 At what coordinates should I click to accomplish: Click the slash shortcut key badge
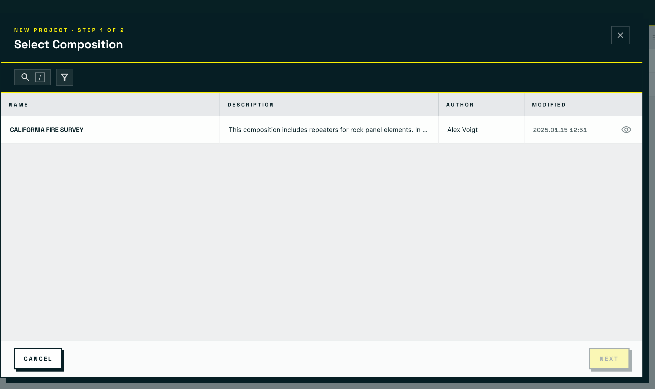point(40,77)
